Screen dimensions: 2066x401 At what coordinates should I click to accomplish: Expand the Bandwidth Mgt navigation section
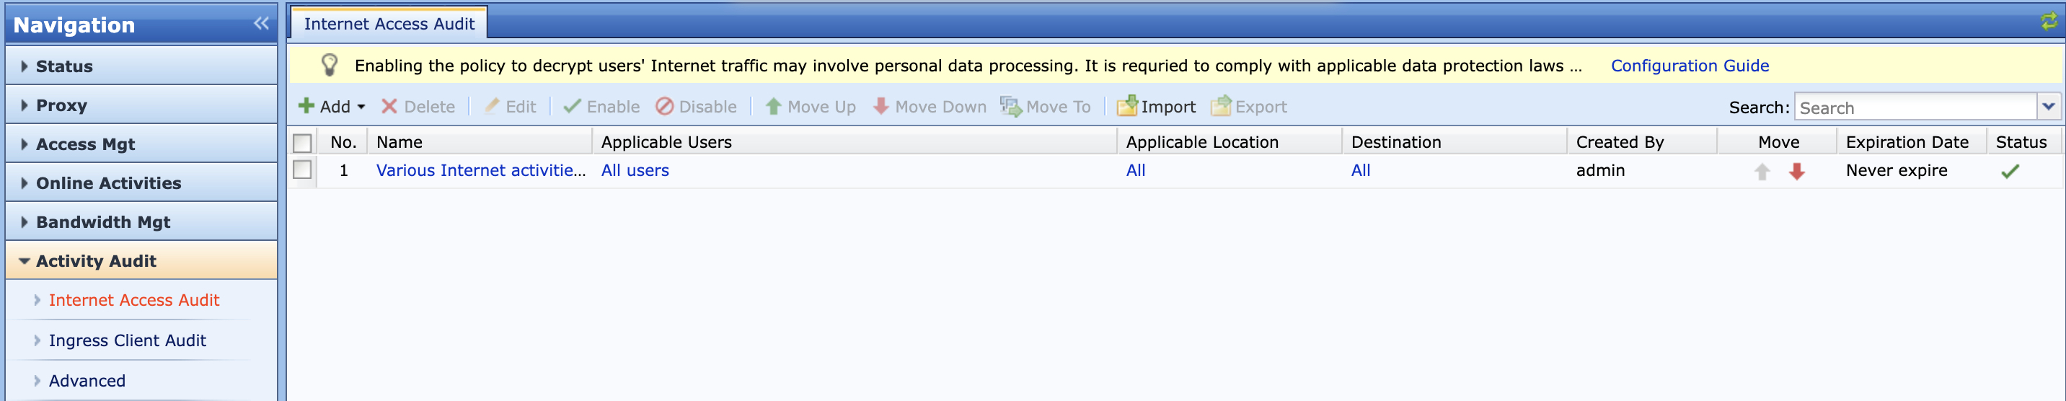pos(102,222)
